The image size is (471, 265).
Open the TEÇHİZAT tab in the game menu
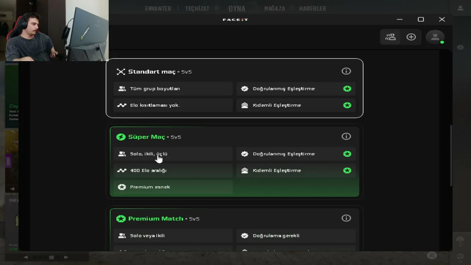(197, 8)
